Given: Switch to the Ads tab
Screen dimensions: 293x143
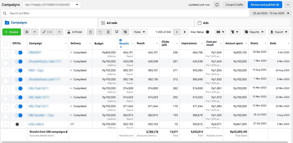Looking at the screenshot, I should coord(243,23).
